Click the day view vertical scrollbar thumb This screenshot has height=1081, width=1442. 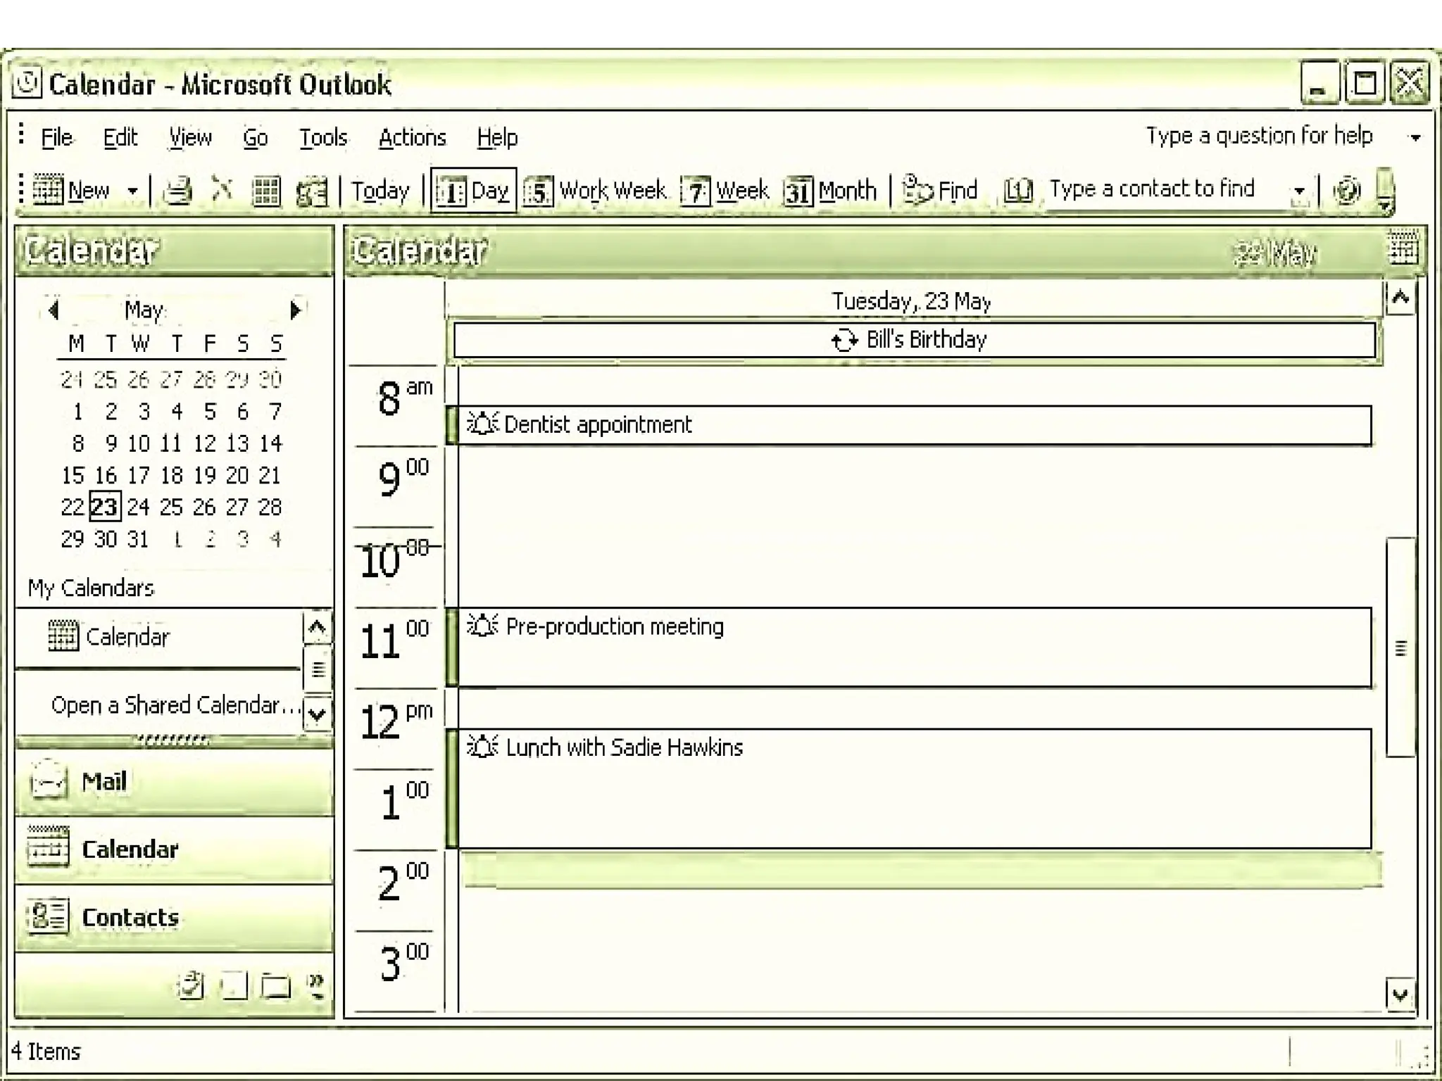1400,647
